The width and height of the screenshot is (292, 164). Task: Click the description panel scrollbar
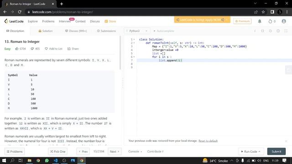120,53
